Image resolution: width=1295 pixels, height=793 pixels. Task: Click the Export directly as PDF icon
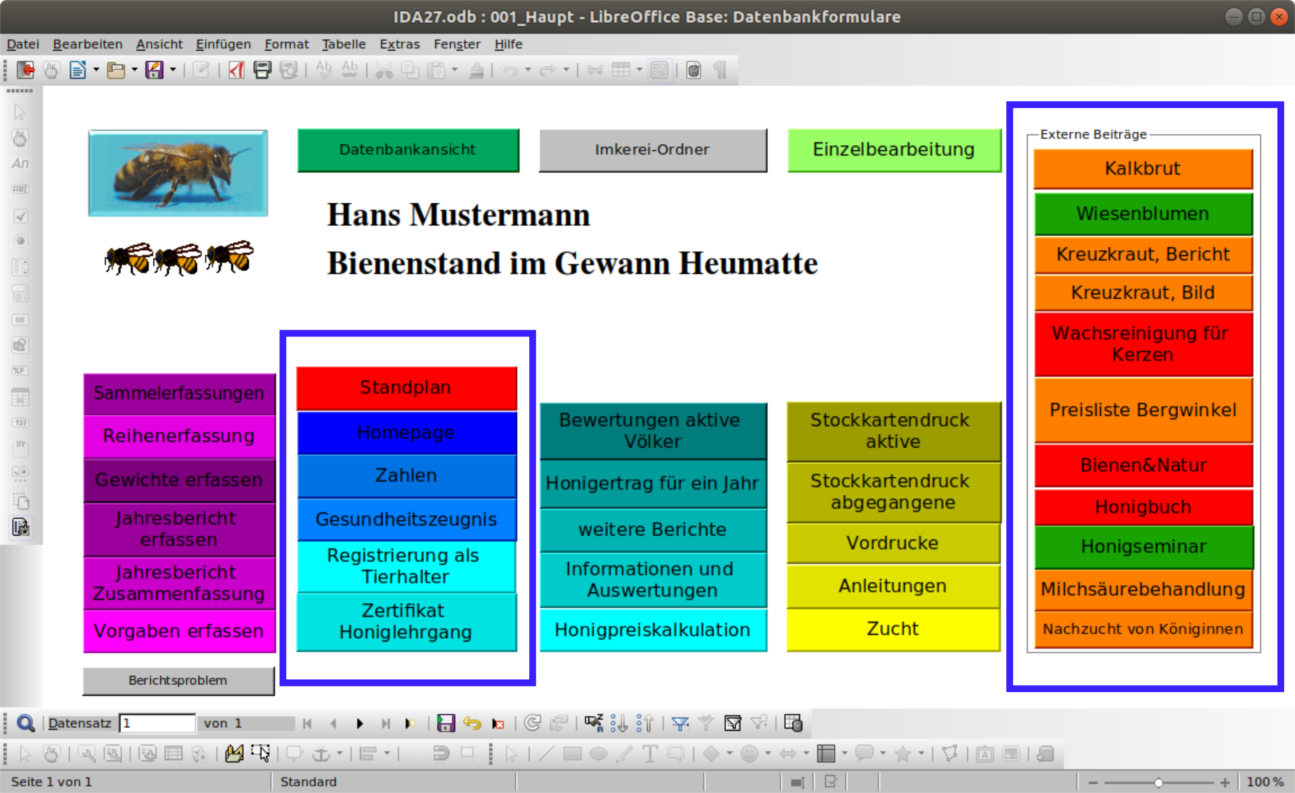[x=236, y=70]
